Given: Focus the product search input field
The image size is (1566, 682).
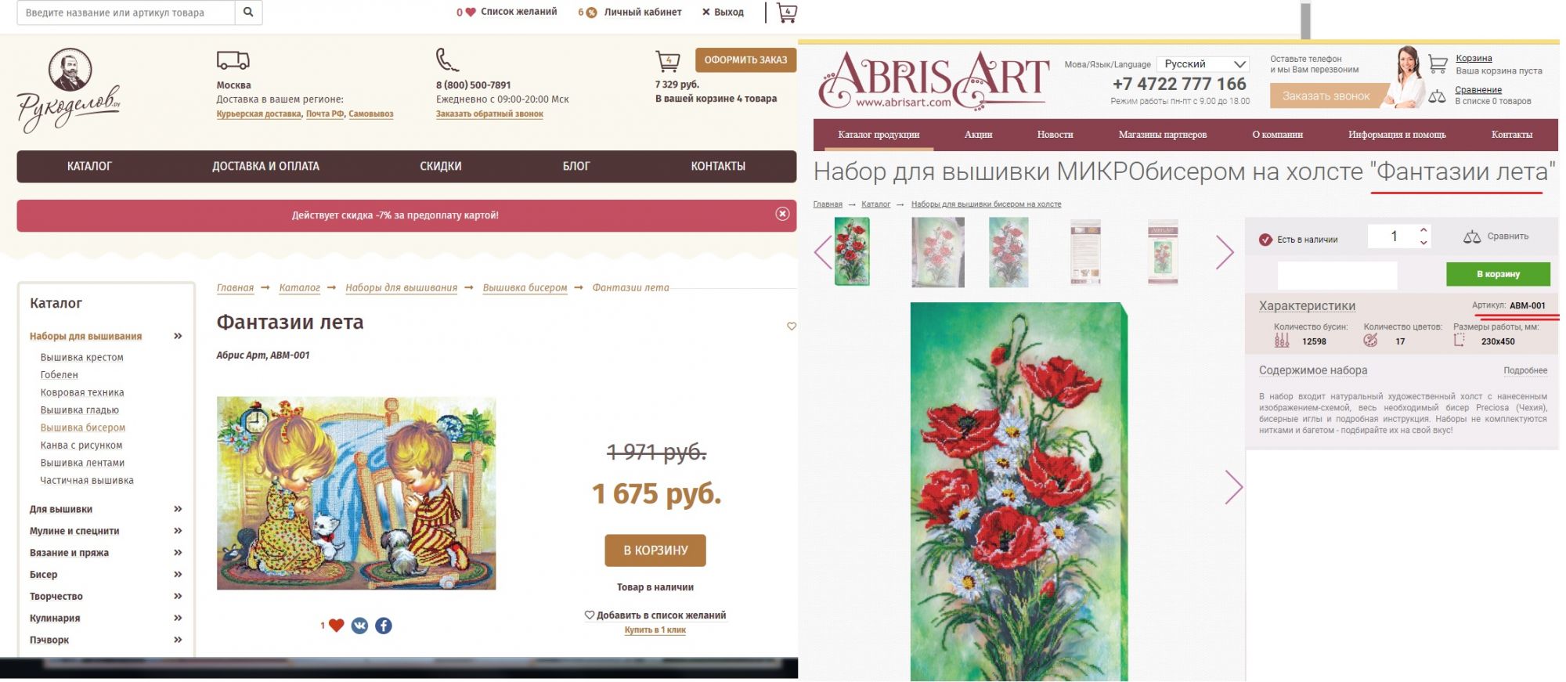Looking at the screenshot, I should (x=126, y=13).
